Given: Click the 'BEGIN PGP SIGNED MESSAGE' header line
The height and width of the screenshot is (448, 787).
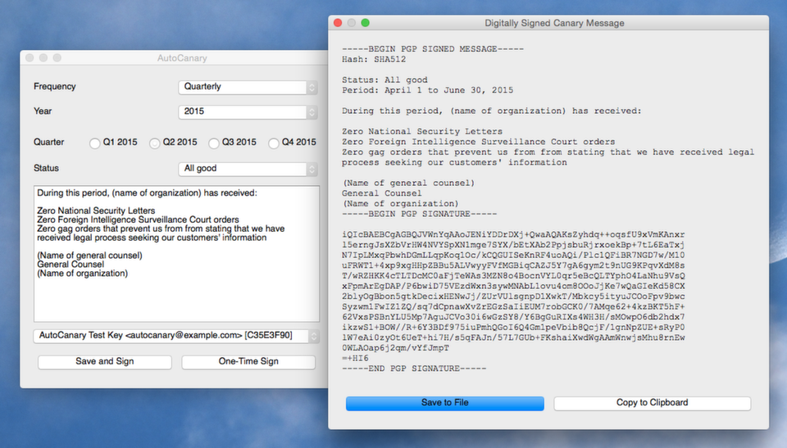Looking at the screenshot, I should [433, 49].
